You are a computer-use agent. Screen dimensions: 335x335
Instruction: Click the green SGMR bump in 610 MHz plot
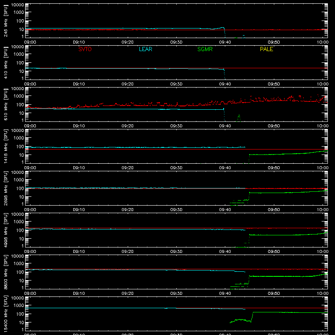239,118
